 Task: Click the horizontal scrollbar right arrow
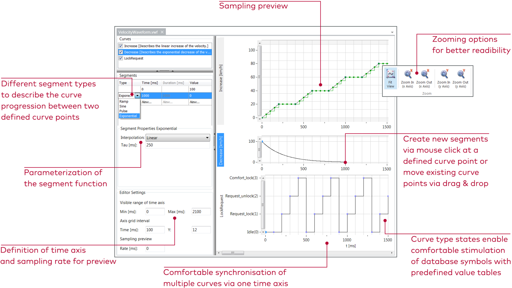(392, 253)
